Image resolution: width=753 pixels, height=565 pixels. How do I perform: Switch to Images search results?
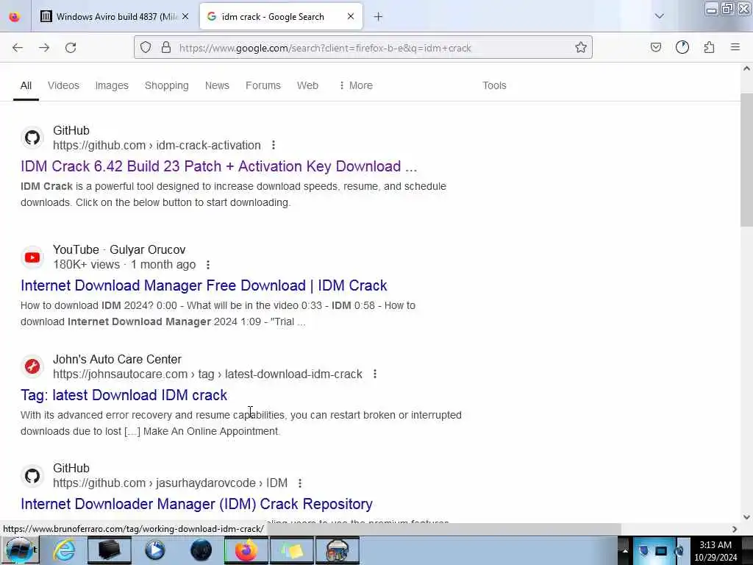(112, 85)
